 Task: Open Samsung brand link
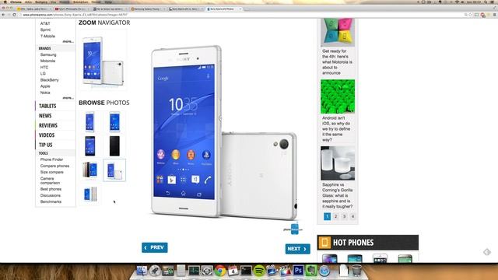48,54
